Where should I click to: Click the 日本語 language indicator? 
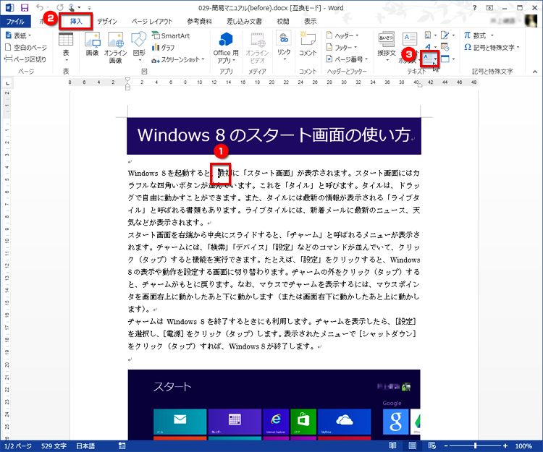pos(85,445)
